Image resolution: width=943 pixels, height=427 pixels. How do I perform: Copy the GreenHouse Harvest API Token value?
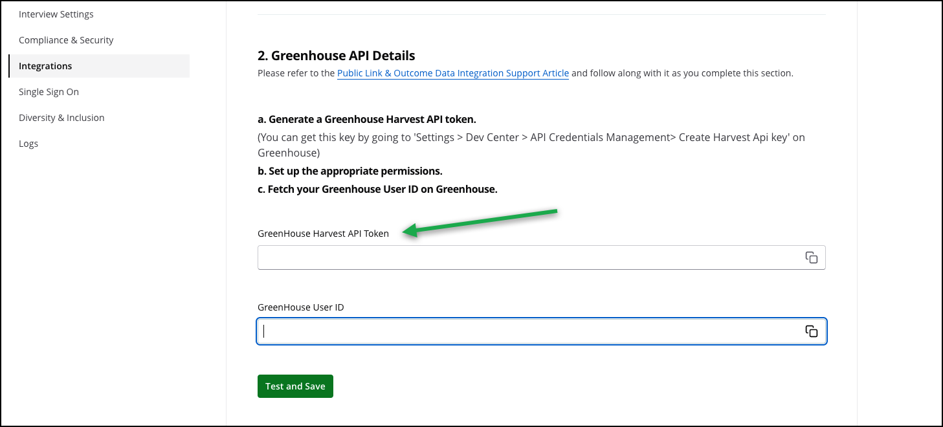point(811,257)
